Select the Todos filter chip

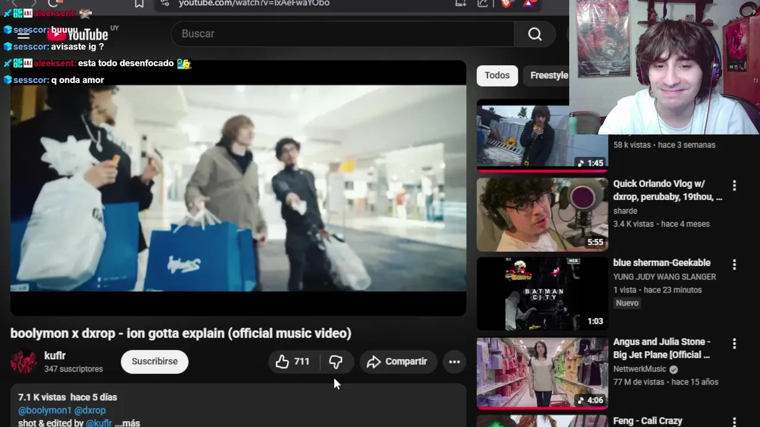(x=497, y=75)
